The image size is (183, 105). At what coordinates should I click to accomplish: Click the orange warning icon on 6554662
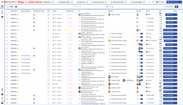click(18, 15)
